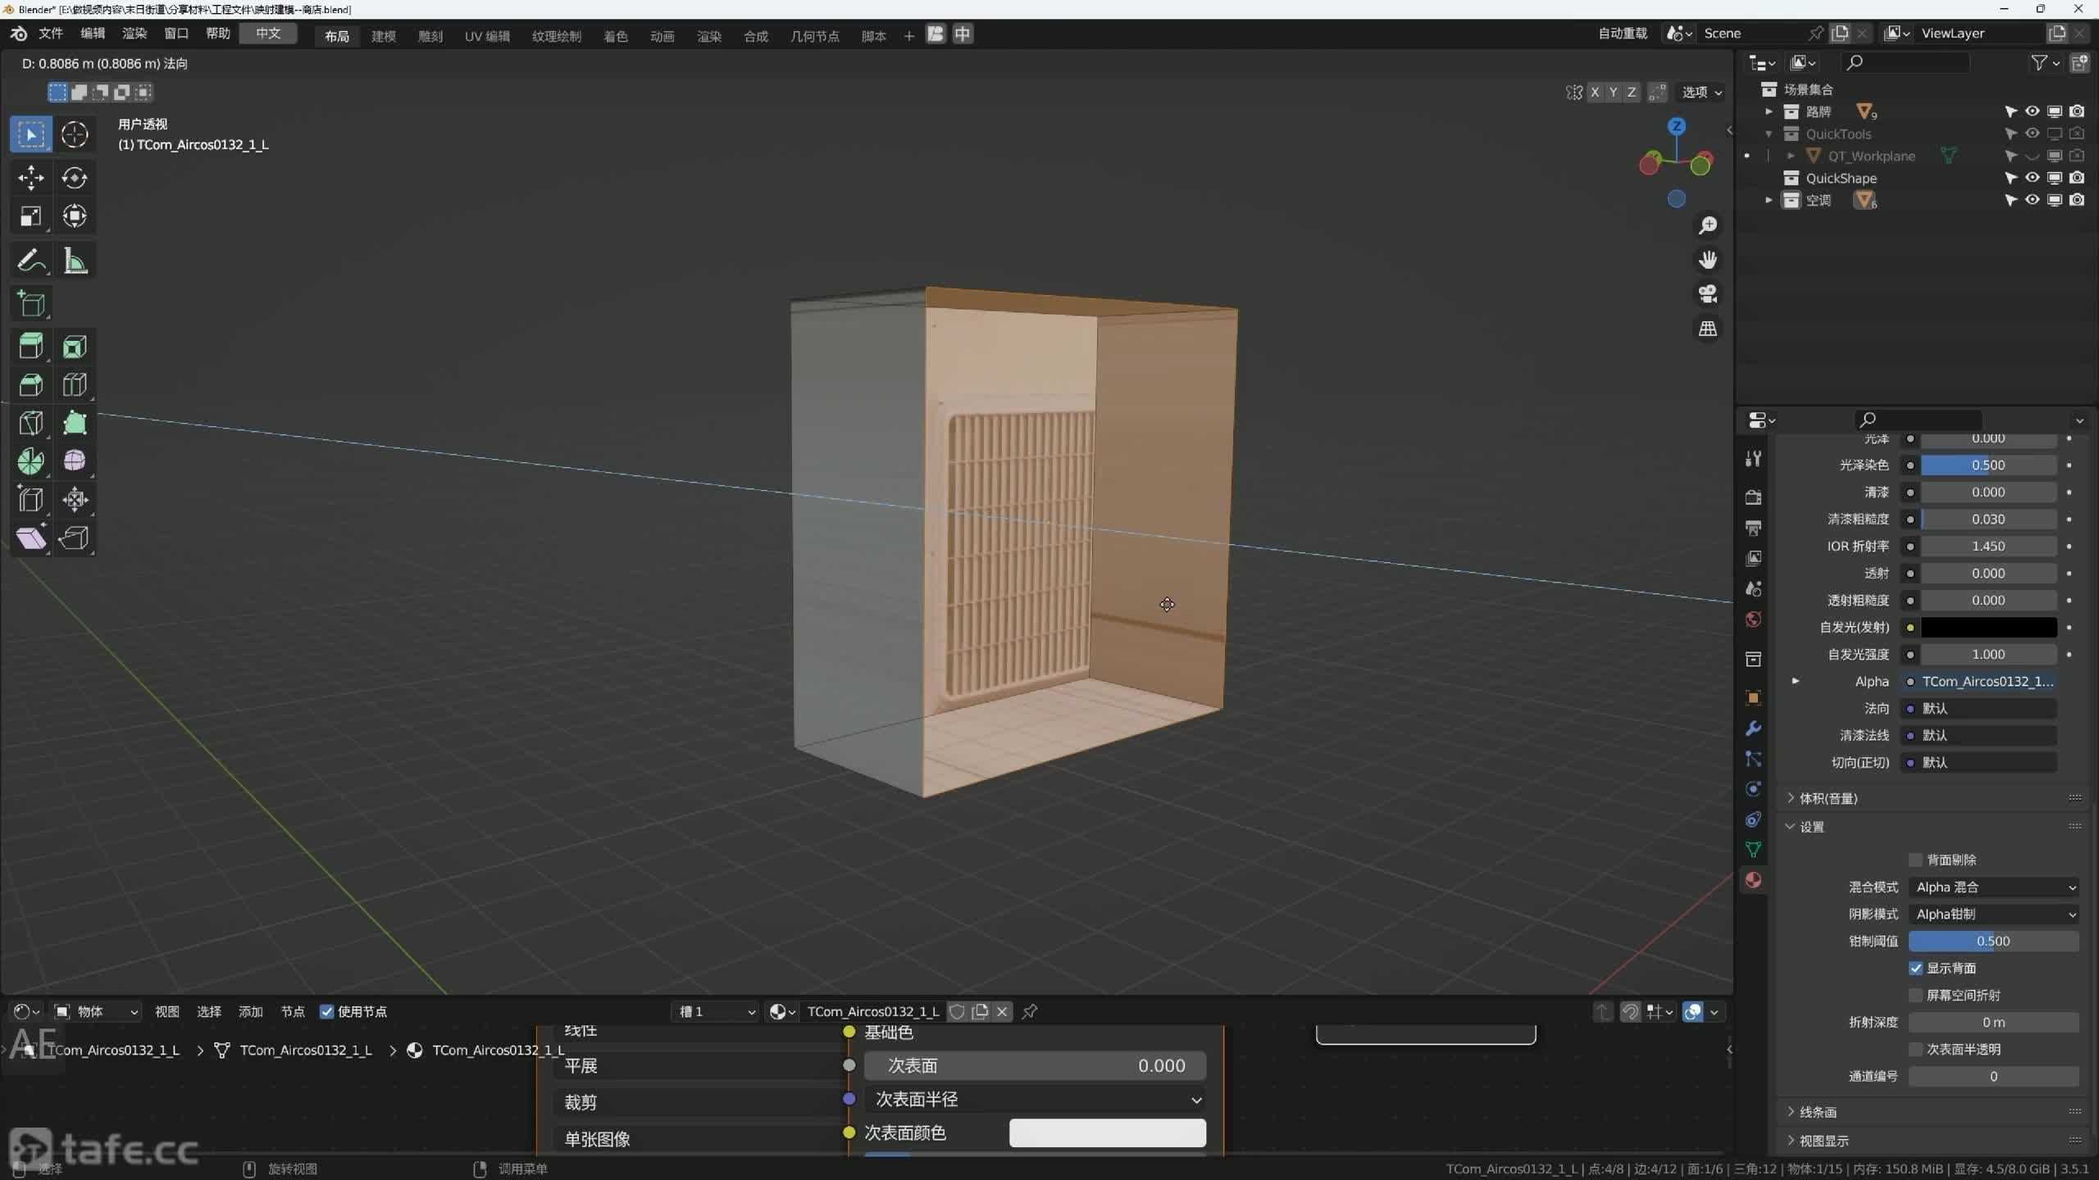
Task: Activate the 3D cursor tool
Action: point(75,134)
